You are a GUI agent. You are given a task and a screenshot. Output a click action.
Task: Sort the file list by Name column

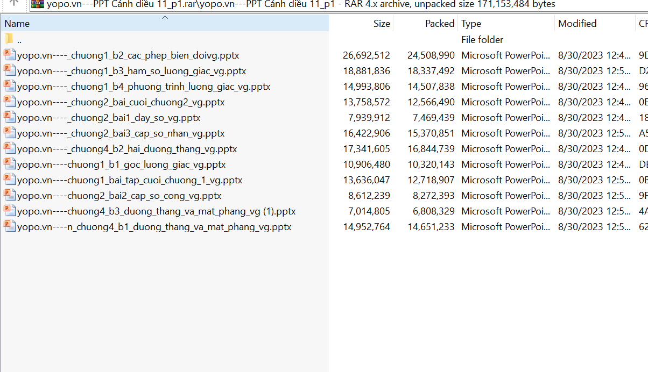pyautogui.click(x=17, y=24)
